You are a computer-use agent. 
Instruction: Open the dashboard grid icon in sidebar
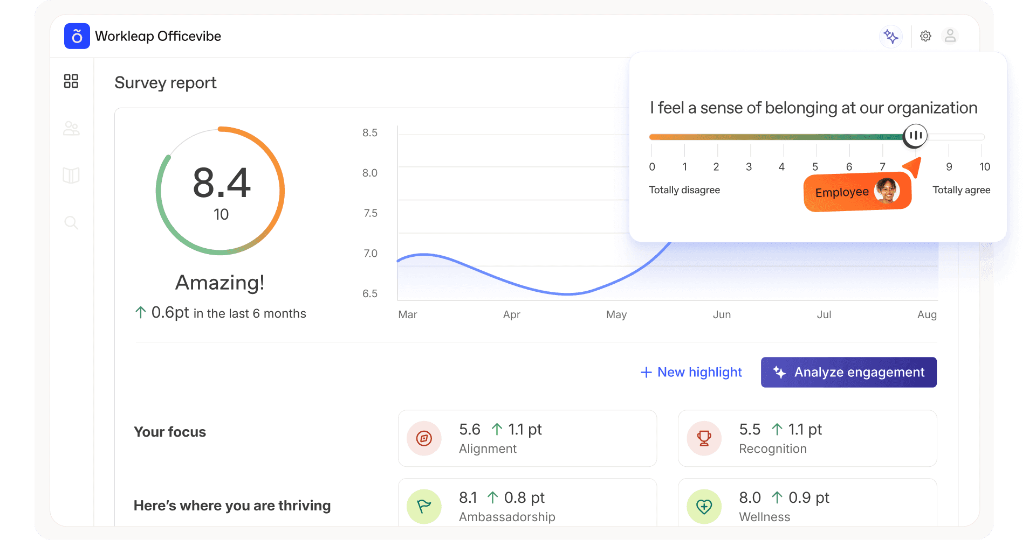pos(71,81)
